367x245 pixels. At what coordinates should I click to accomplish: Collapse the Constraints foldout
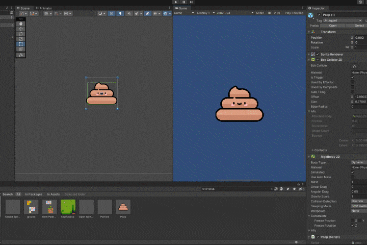309,216
